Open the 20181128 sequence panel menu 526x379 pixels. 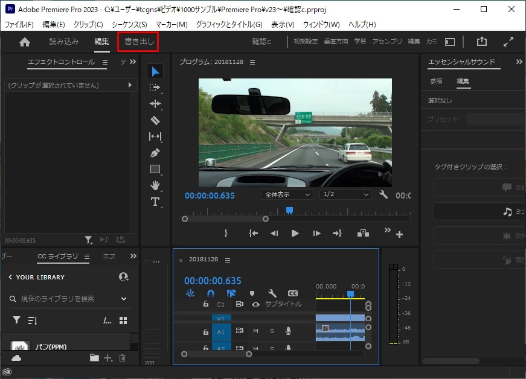click(x=228, y=260)
